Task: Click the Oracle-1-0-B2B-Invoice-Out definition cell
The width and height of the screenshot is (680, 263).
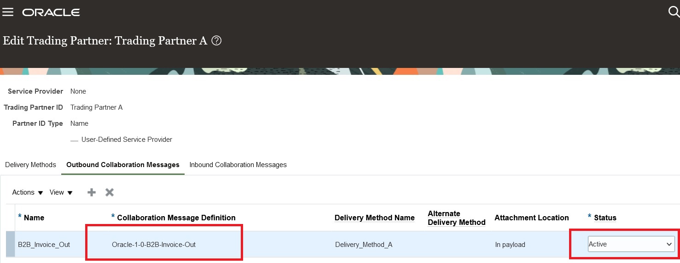Action: (154, 244)
